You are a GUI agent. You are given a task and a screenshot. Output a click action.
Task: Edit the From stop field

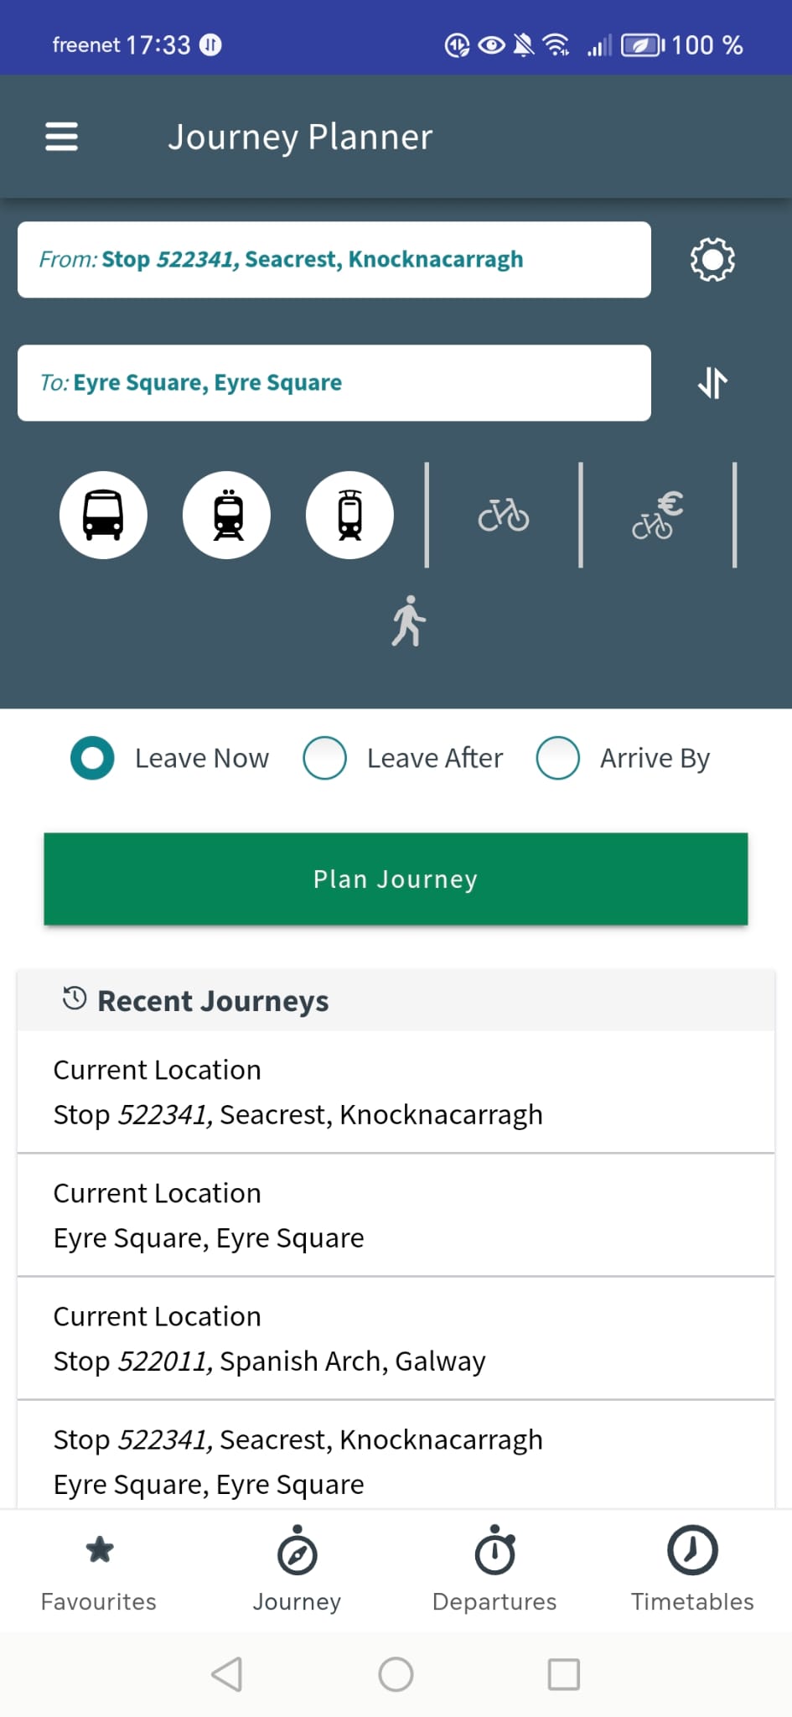coord(334,260)
